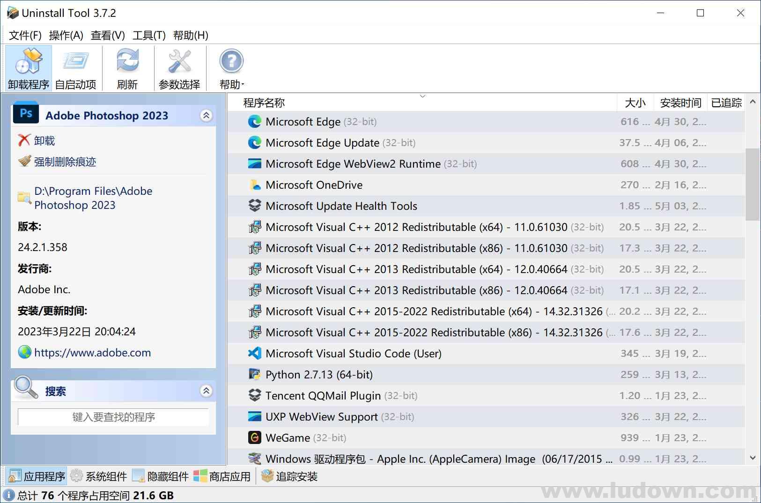
Task: Click the scrollbar down arrow
Action: (x=752, y=458)
